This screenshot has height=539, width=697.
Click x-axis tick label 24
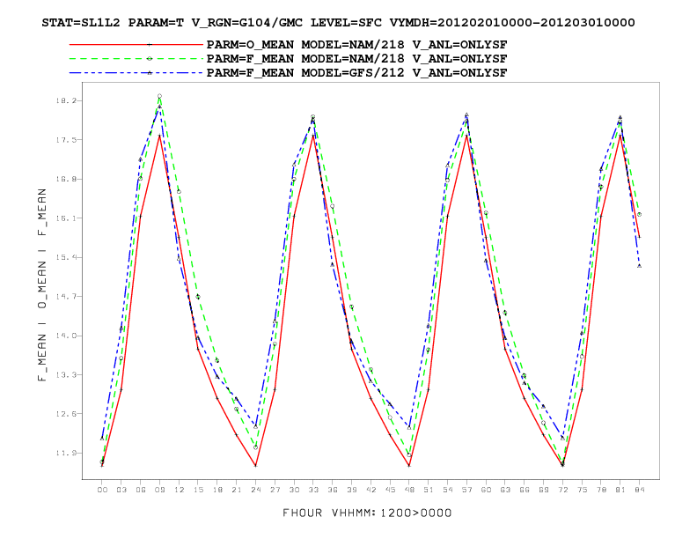(x=255, y=490)
